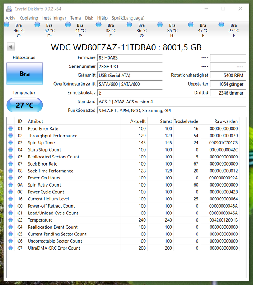Click the serial number field 2SGH4JXJ

[x=130, y=67]
